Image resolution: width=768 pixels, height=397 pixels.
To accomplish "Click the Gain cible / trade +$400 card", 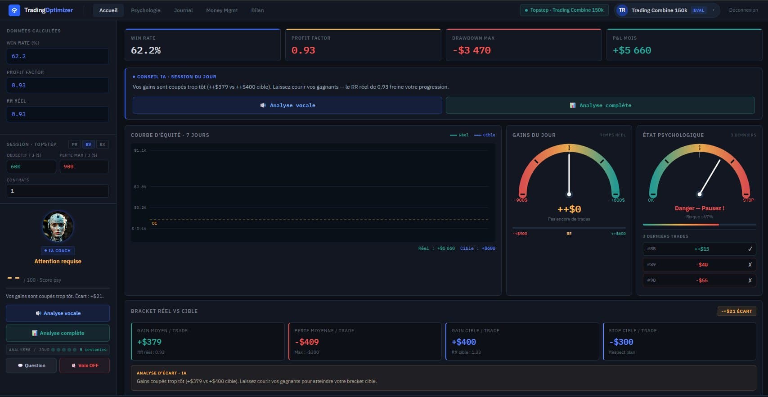I will 522,341.
